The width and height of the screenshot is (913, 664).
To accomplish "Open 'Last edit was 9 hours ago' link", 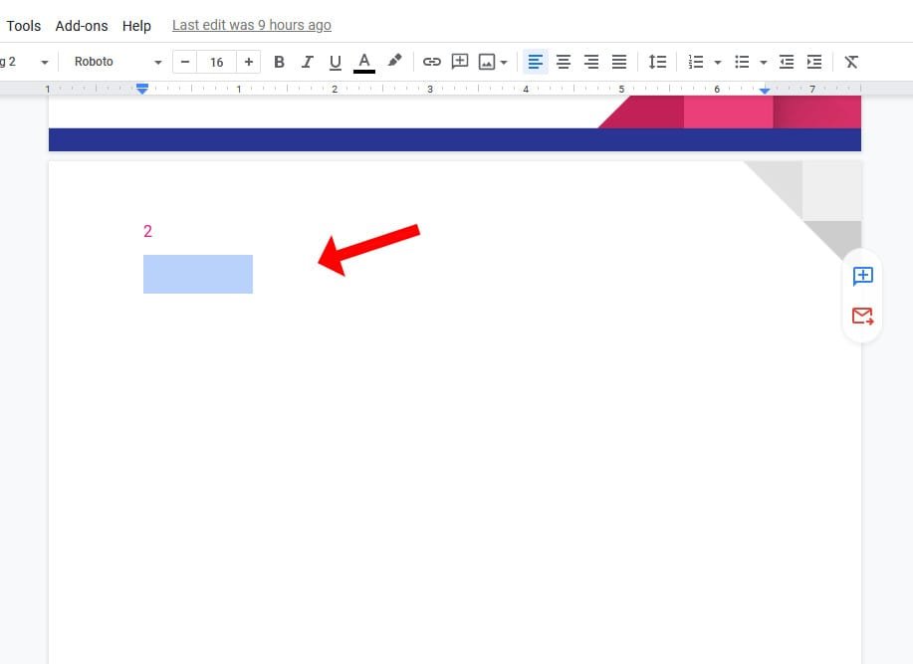I will [252, 25].
